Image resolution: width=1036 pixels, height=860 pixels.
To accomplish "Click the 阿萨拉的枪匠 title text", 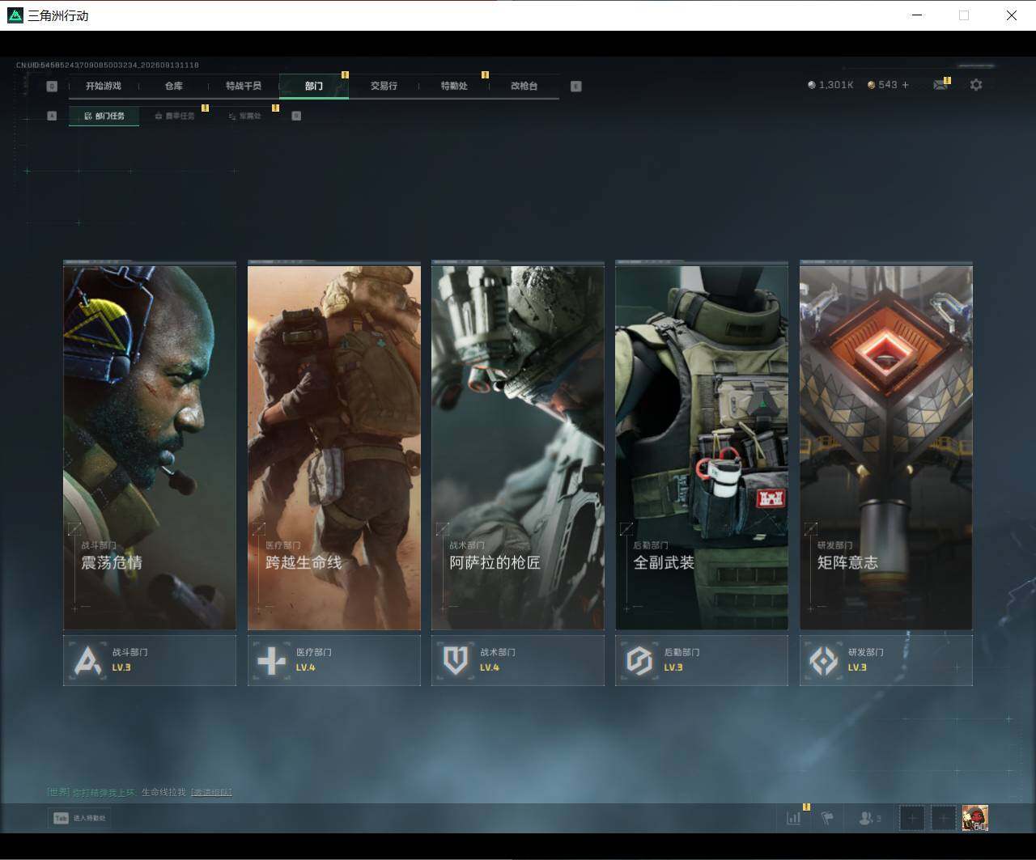I will point(495,562).
